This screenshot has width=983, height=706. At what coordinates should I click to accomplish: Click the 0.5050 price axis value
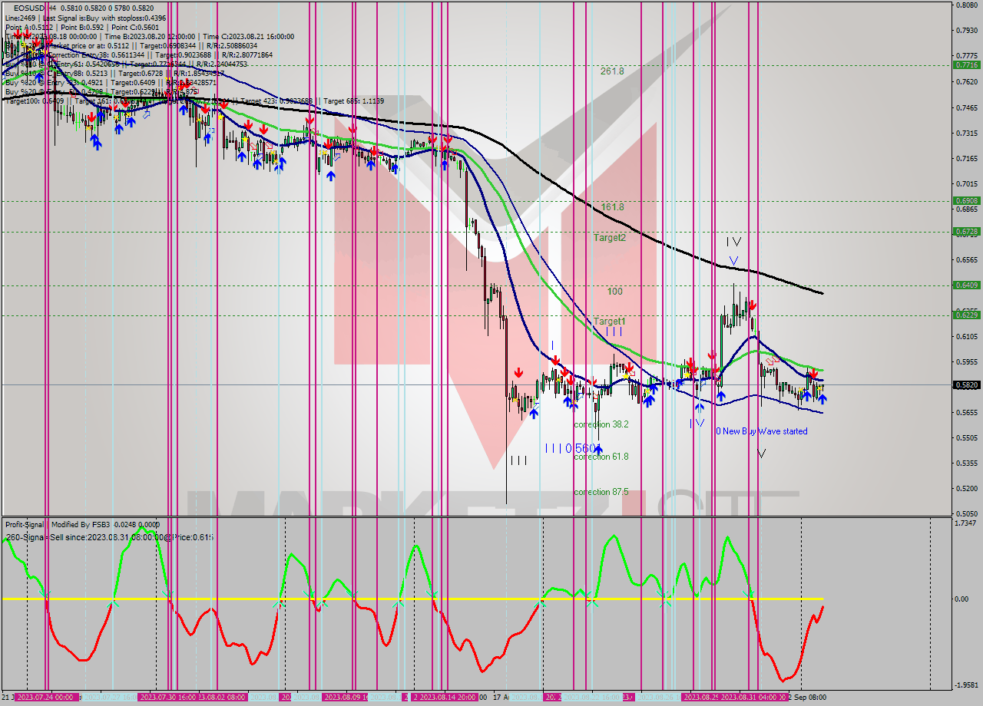tap(966, 513)
